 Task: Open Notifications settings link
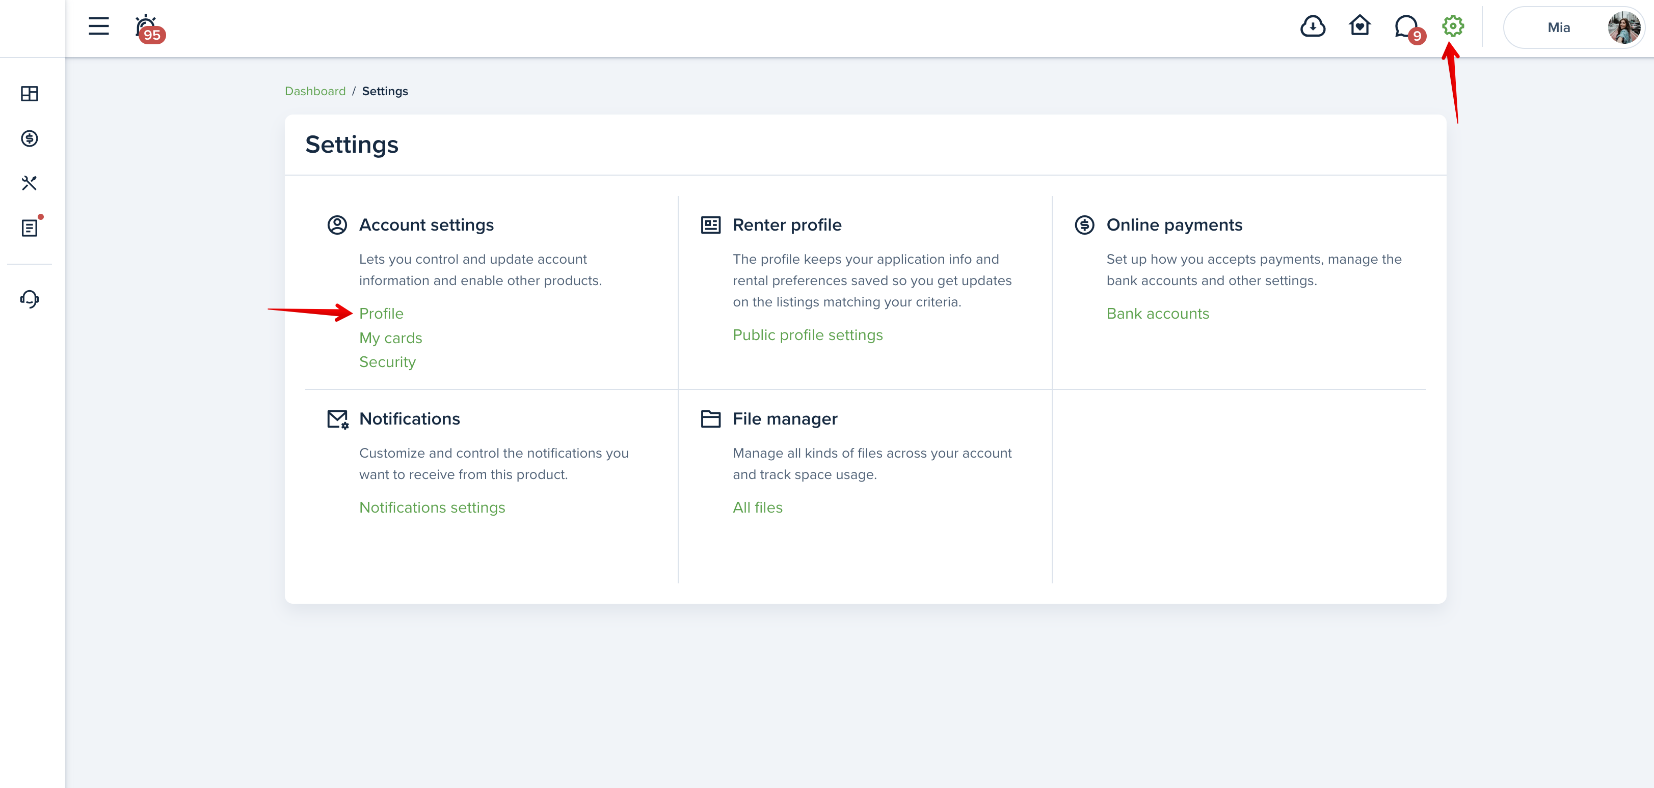point(432,507)
